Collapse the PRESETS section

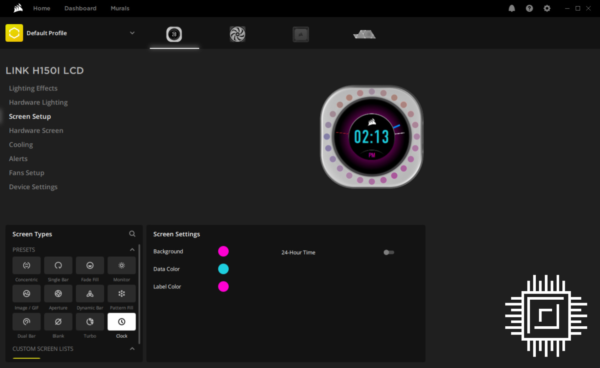(132, 250)
